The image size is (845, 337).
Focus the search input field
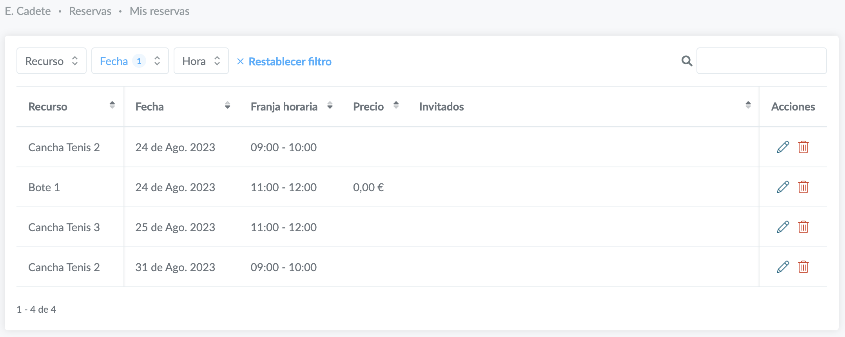[761, 61]
